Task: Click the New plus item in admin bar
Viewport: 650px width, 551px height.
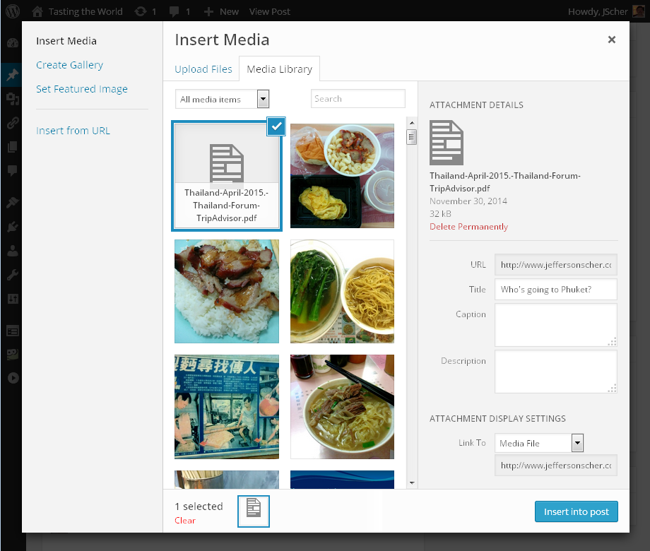Action: (x=221, y=11)
